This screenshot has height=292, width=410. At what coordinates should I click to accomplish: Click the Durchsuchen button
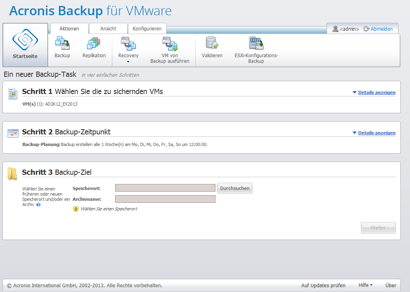(235, 188)
